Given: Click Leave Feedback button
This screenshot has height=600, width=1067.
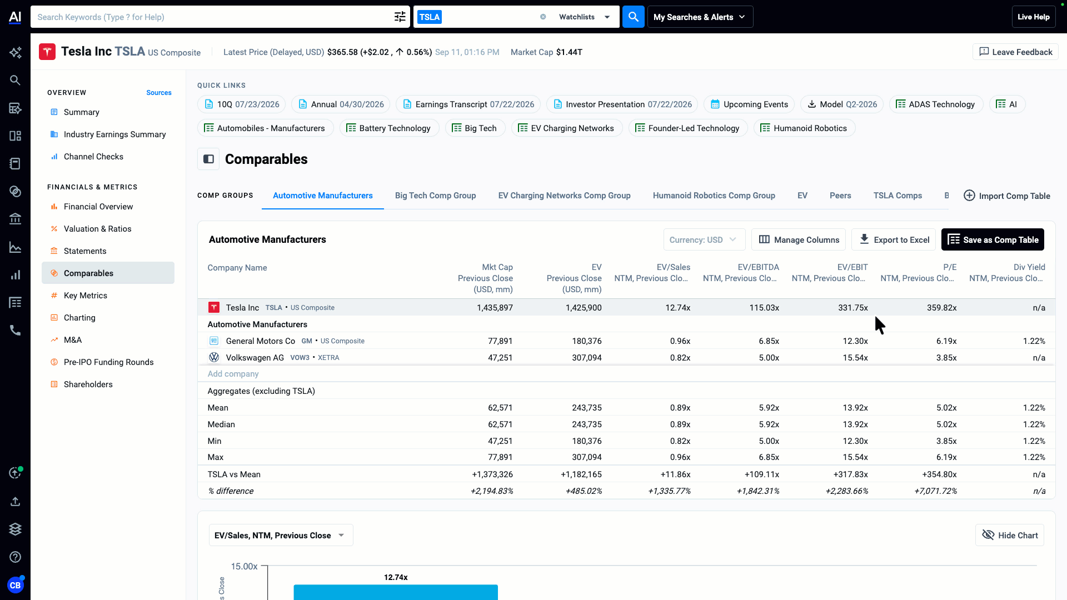Looking at the screenshot, I should [1015, 52].
